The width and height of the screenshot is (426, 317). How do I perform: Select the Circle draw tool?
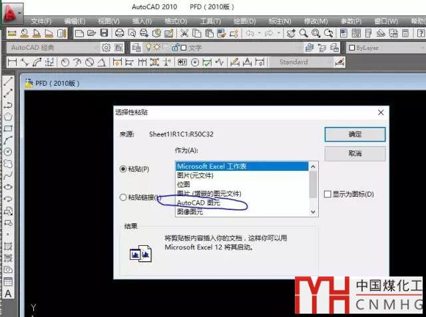[8, 152]
